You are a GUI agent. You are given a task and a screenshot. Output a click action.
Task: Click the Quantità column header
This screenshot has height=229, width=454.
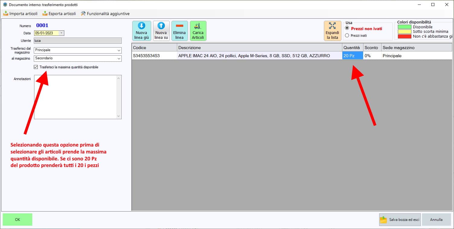coord(353,48)
